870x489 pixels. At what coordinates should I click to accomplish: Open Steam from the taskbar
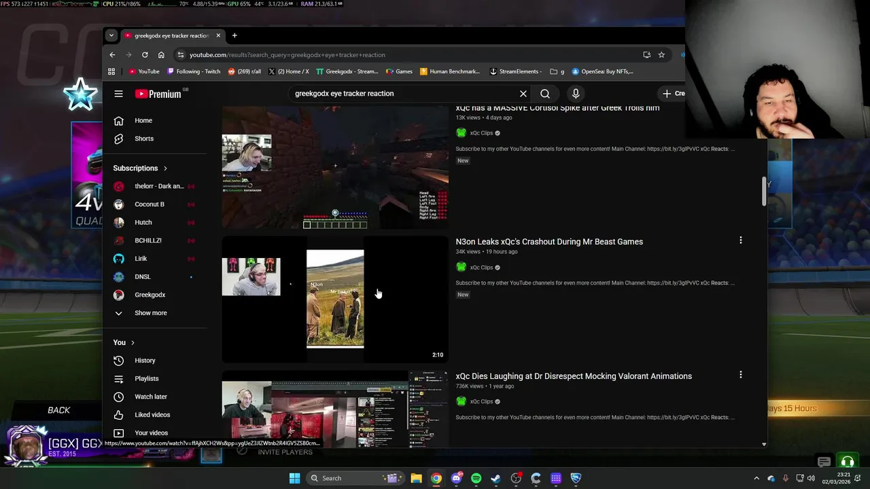tap(496, 478)
